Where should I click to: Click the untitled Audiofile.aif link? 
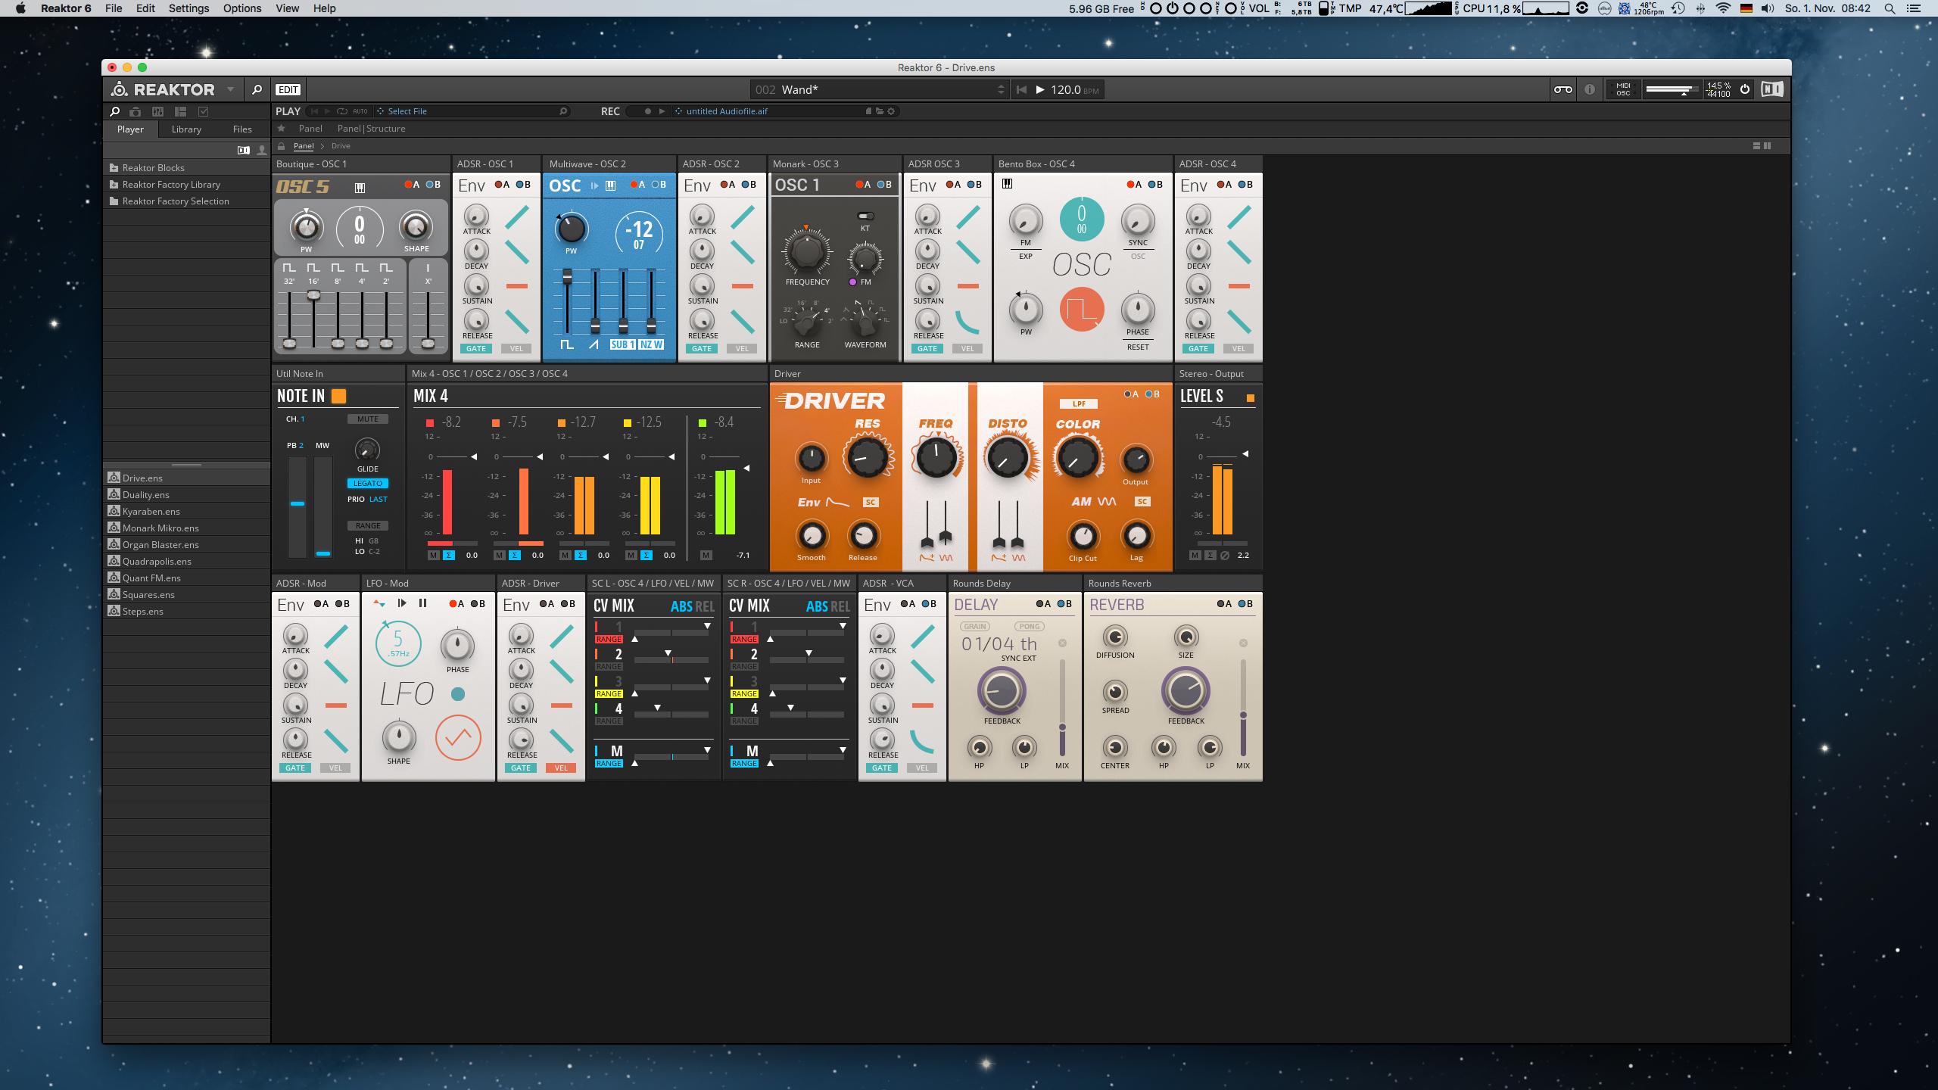click(x=727, y=111)
